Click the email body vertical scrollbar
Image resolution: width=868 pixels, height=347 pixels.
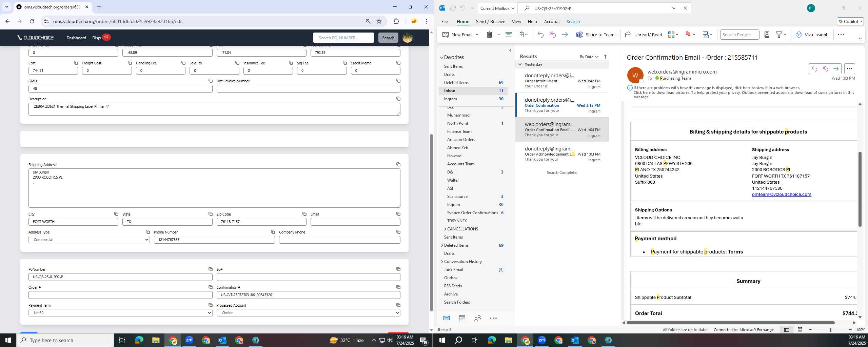coord(860,189)
